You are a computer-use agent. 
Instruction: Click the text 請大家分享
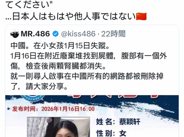[x=47, y=87]
